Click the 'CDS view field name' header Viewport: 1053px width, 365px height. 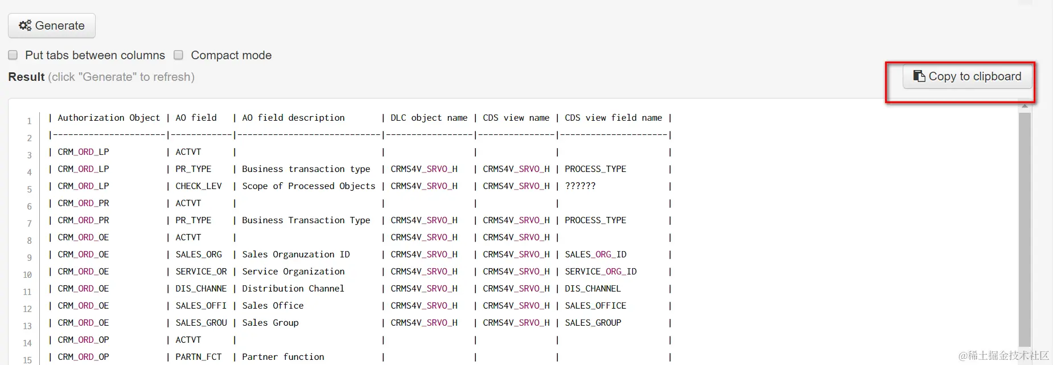coord(613,118)
